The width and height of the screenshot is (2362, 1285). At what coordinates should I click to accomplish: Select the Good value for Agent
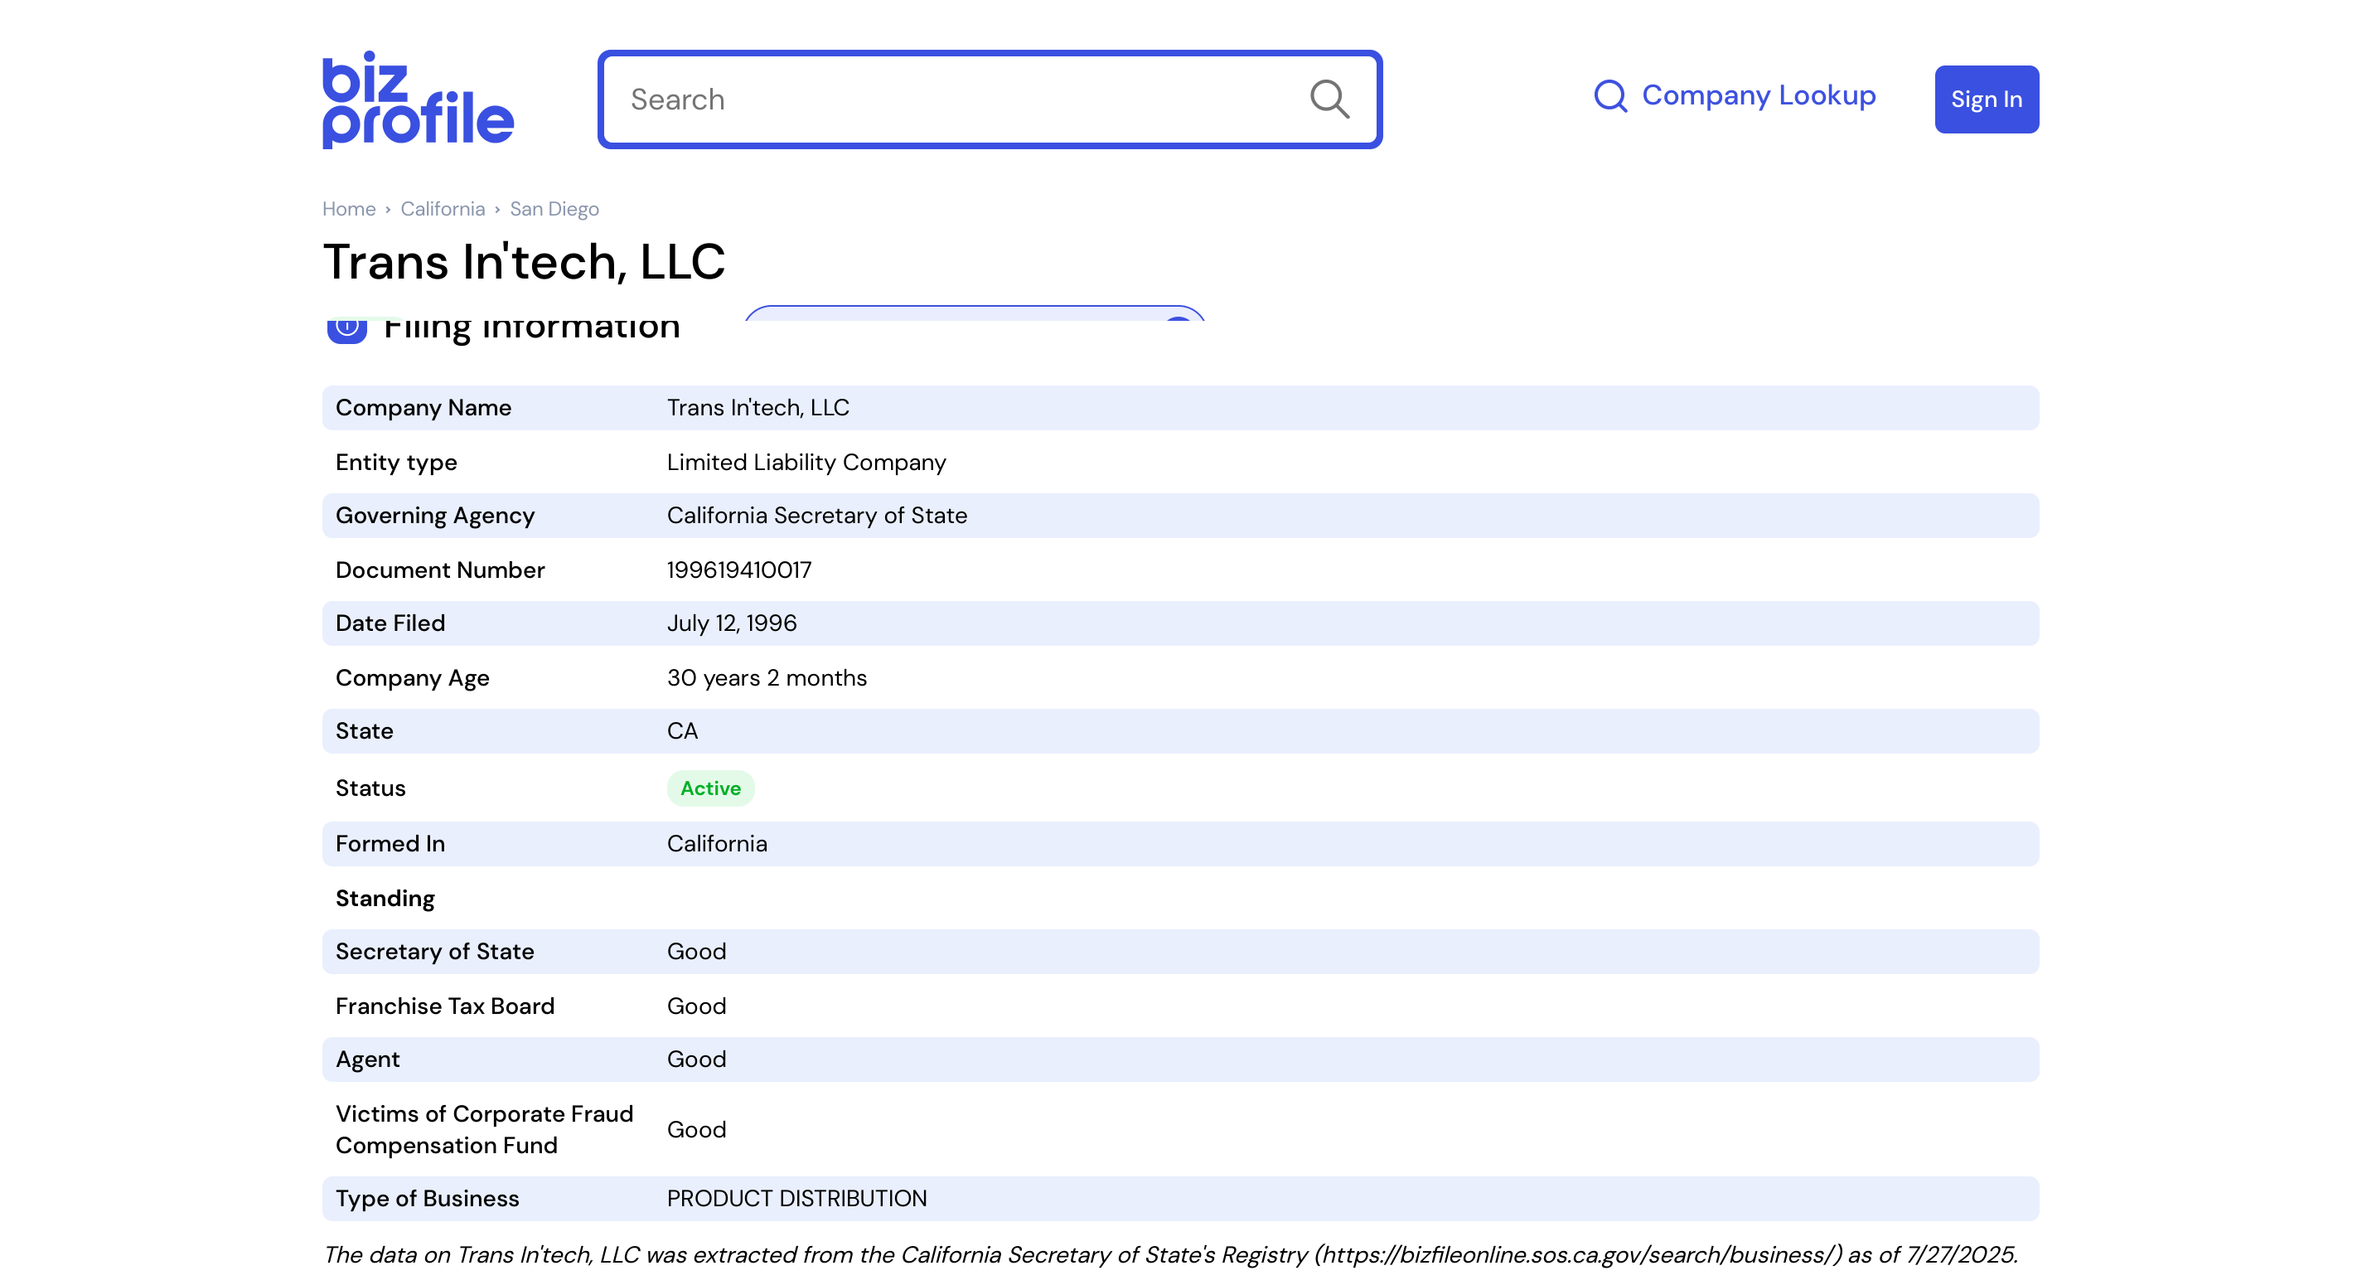696,1060
